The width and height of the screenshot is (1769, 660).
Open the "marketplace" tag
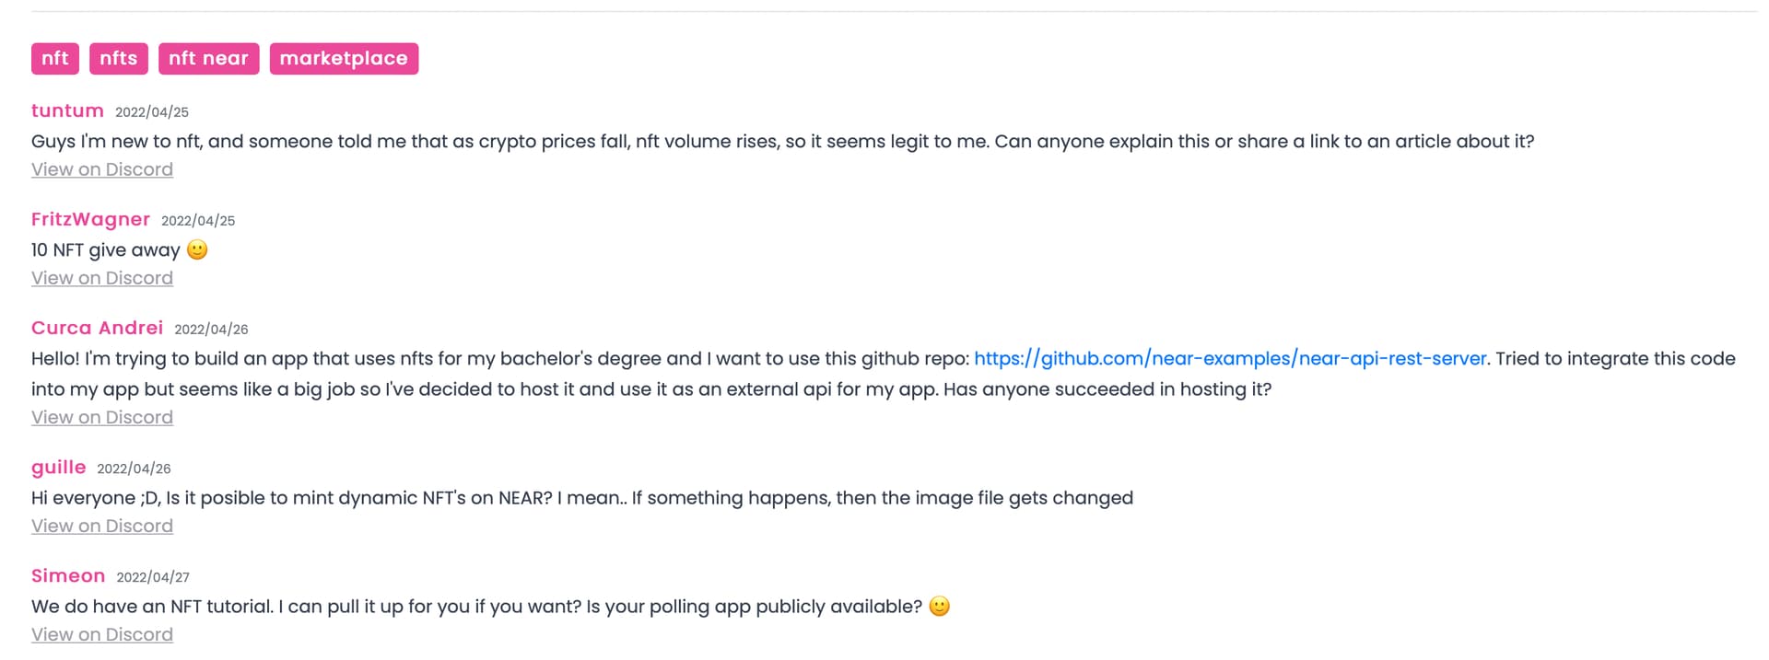pyautogui.click(x=344, y=59)
